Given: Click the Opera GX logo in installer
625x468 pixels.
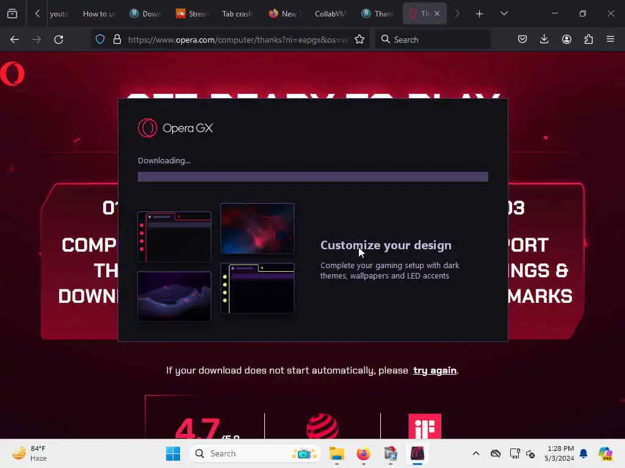Looking at the screenshot, I should (x=175, y=128).
